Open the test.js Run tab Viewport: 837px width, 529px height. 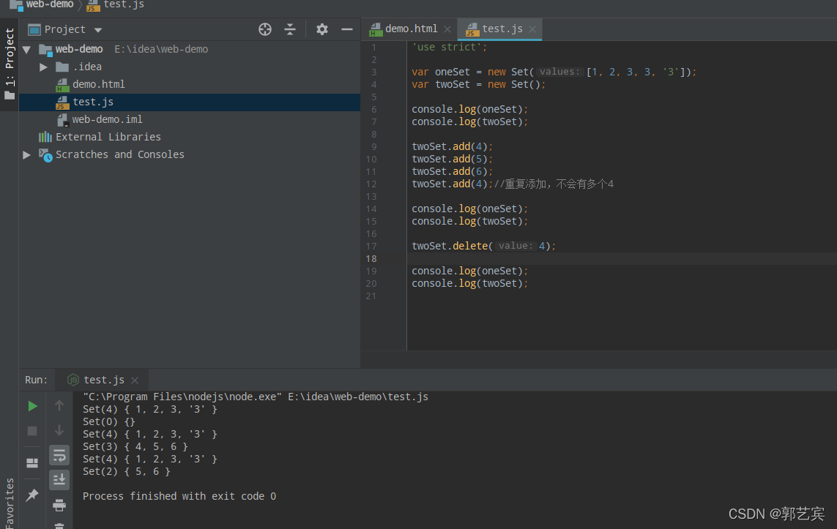click(x=103, y=380)
